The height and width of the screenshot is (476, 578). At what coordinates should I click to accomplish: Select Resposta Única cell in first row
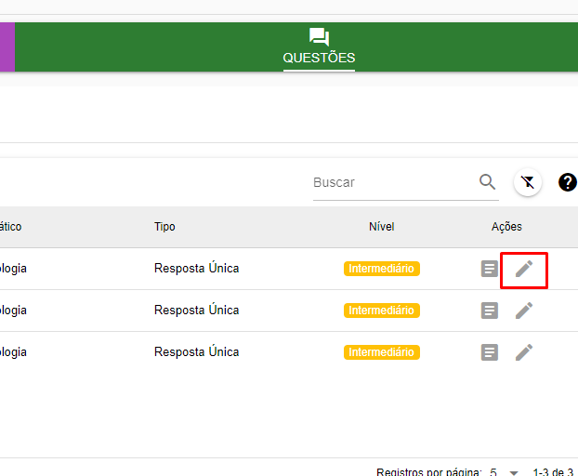click(x=196, y=269)
